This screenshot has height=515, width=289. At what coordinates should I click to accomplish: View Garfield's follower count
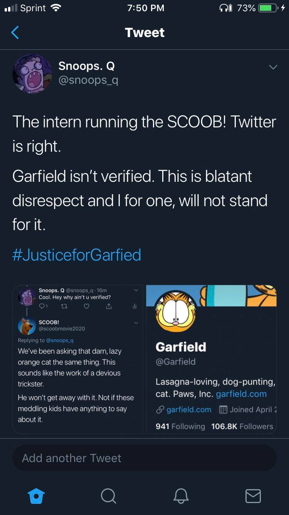[x=242, y=426]
